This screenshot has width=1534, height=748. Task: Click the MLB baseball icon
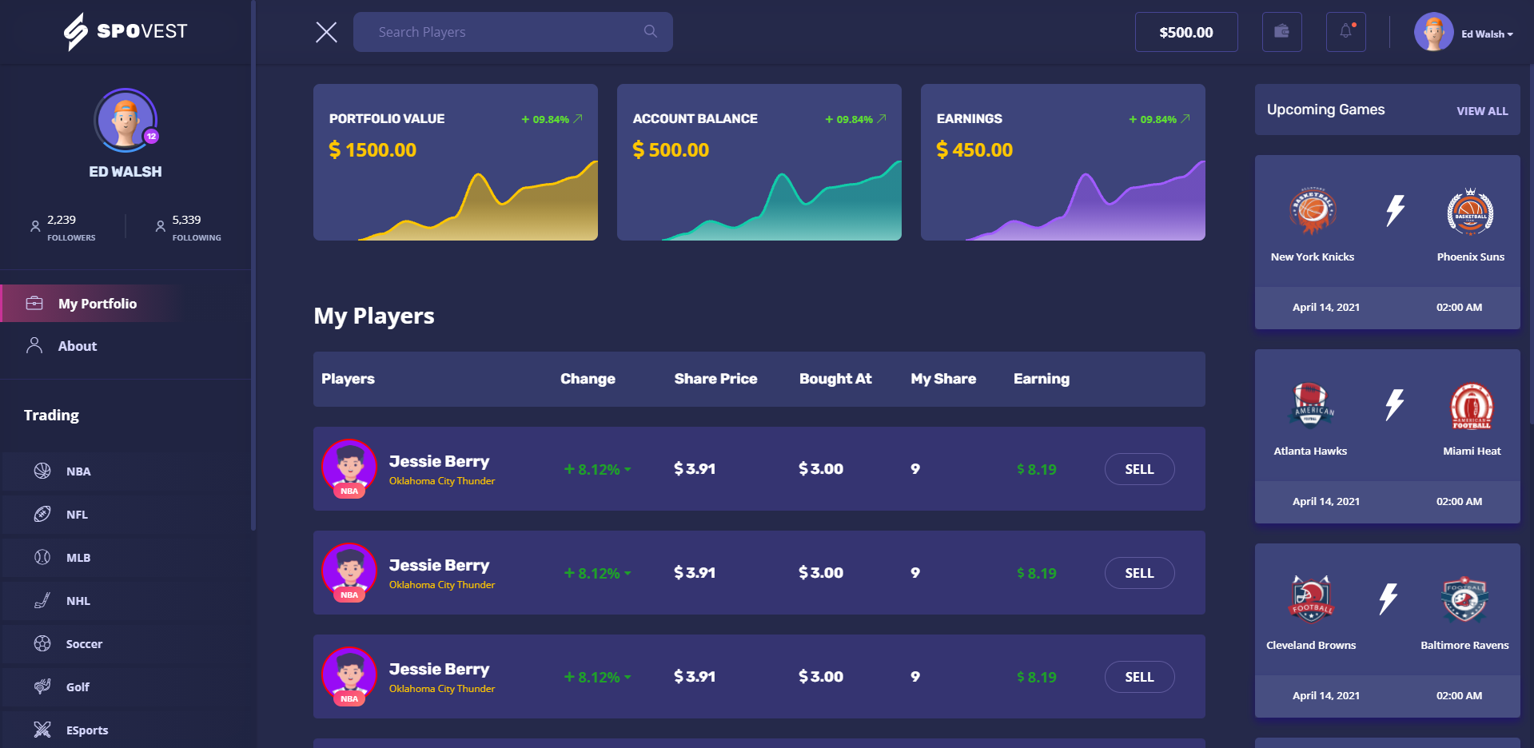click(42, 557)
